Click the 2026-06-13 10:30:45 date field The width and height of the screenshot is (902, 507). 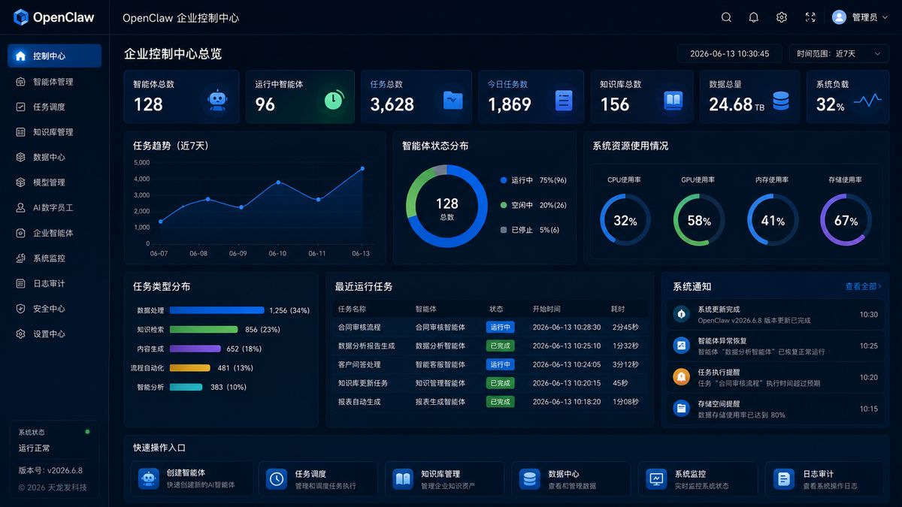(x=730, y=53)
